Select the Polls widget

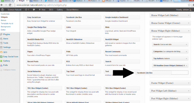coord(83,52)
